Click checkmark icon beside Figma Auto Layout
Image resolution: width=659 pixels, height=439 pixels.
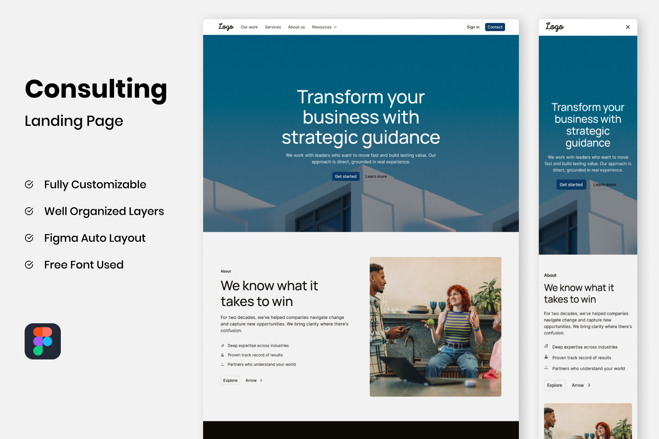(x=29, y=238)
